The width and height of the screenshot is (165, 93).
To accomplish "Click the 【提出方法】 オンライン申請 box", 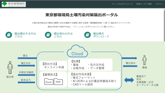I will pos(53,66).
